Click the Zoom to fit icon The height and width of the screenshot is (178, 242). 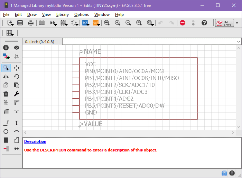[107, 23]
